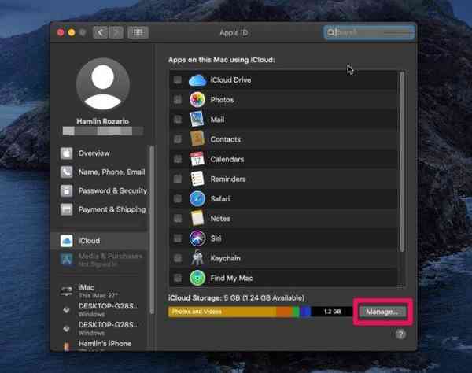This screenshot has height=373, width=472.
Task: Click the apps list scrollbar
Action: coord(402,161)
